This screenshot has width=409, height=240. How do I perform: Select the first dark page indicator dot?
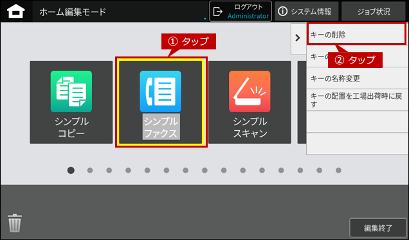pos(71,170)
